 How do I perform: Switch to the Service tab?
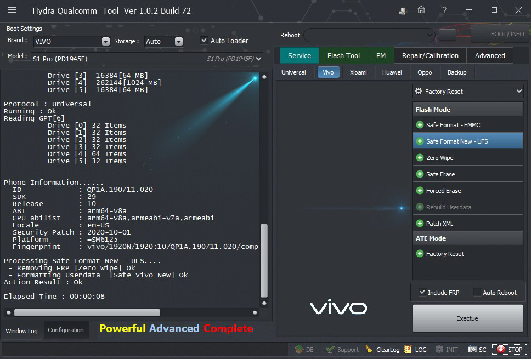[x=300, y=55]
